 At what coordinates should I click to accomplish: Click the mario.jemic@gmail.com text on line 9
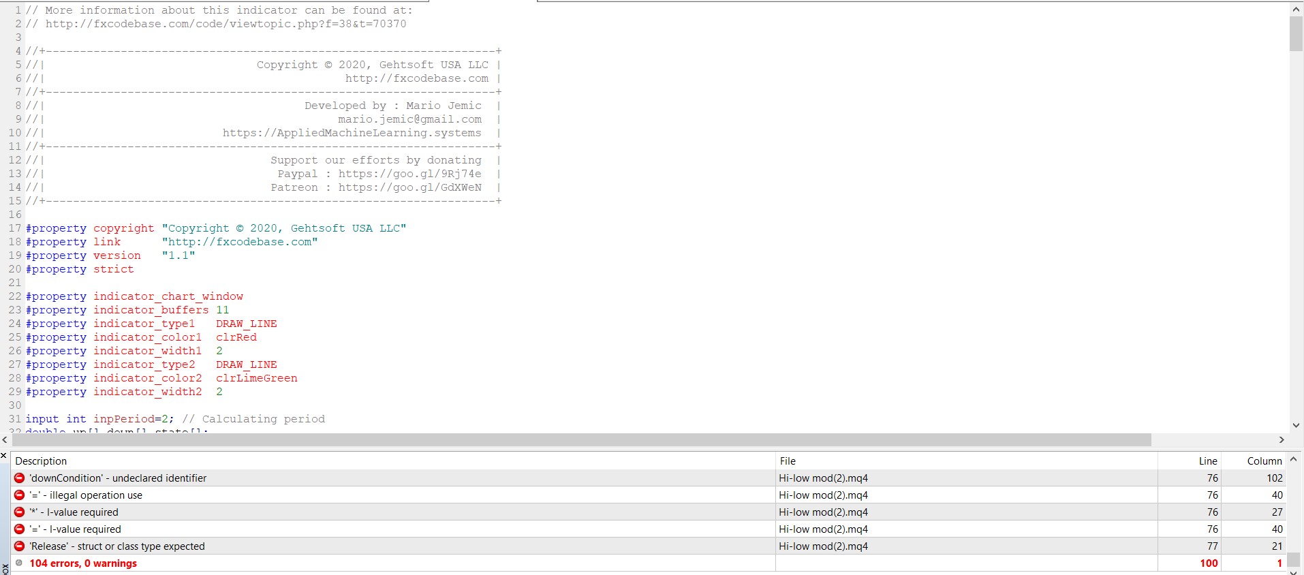(x=409, y=119)
